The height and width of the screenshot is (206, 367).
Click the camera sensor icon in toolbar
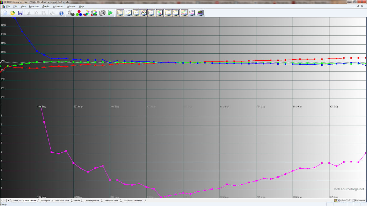[x=102, y=13]
